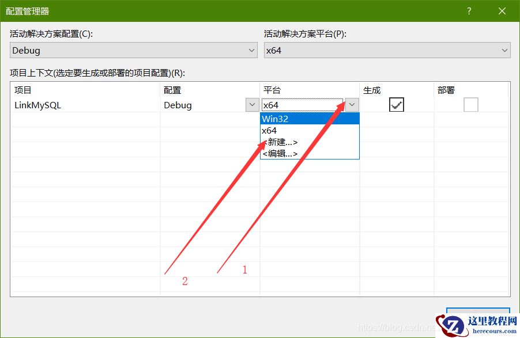Enable the 部署 checkbox for LinkMySQL
This screenshot has height=338, width=520.
[x=471, y=105]
